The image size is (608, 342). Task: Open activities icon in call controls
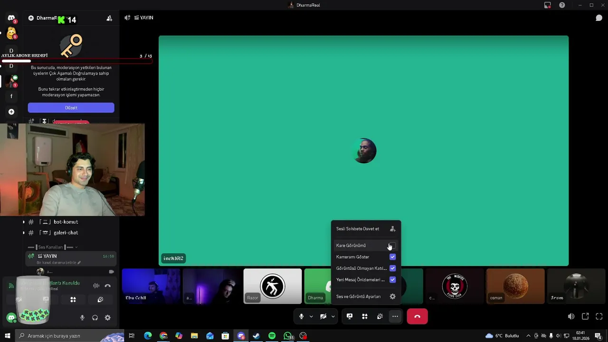tap(365, 316)
